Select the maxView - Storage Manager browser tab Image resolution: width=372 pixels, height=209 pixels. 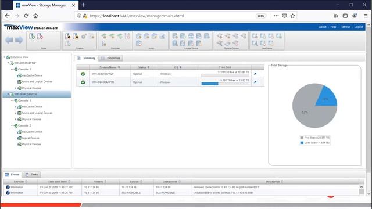45,5
